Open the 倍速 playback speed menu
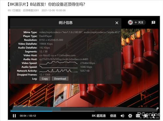 click(x=113, y=116)
